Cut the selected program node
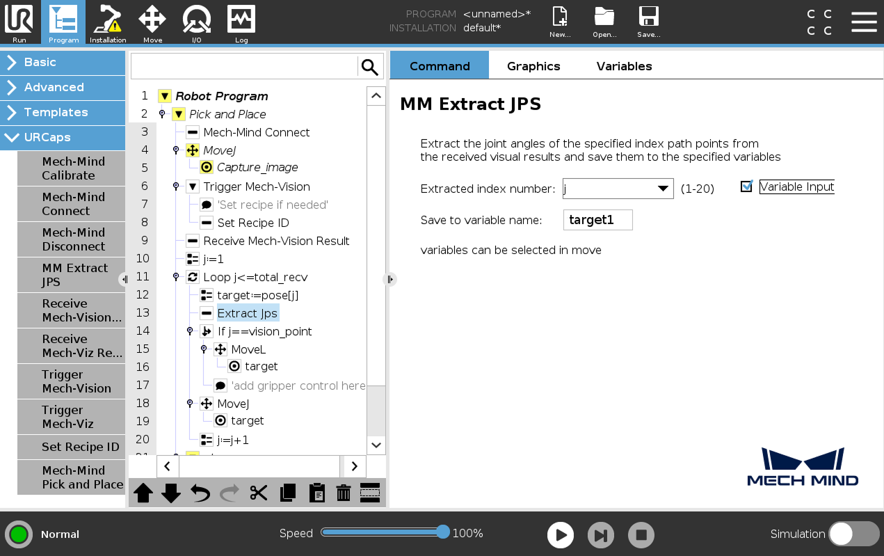 pyautogui.click(x=258, y=493)
